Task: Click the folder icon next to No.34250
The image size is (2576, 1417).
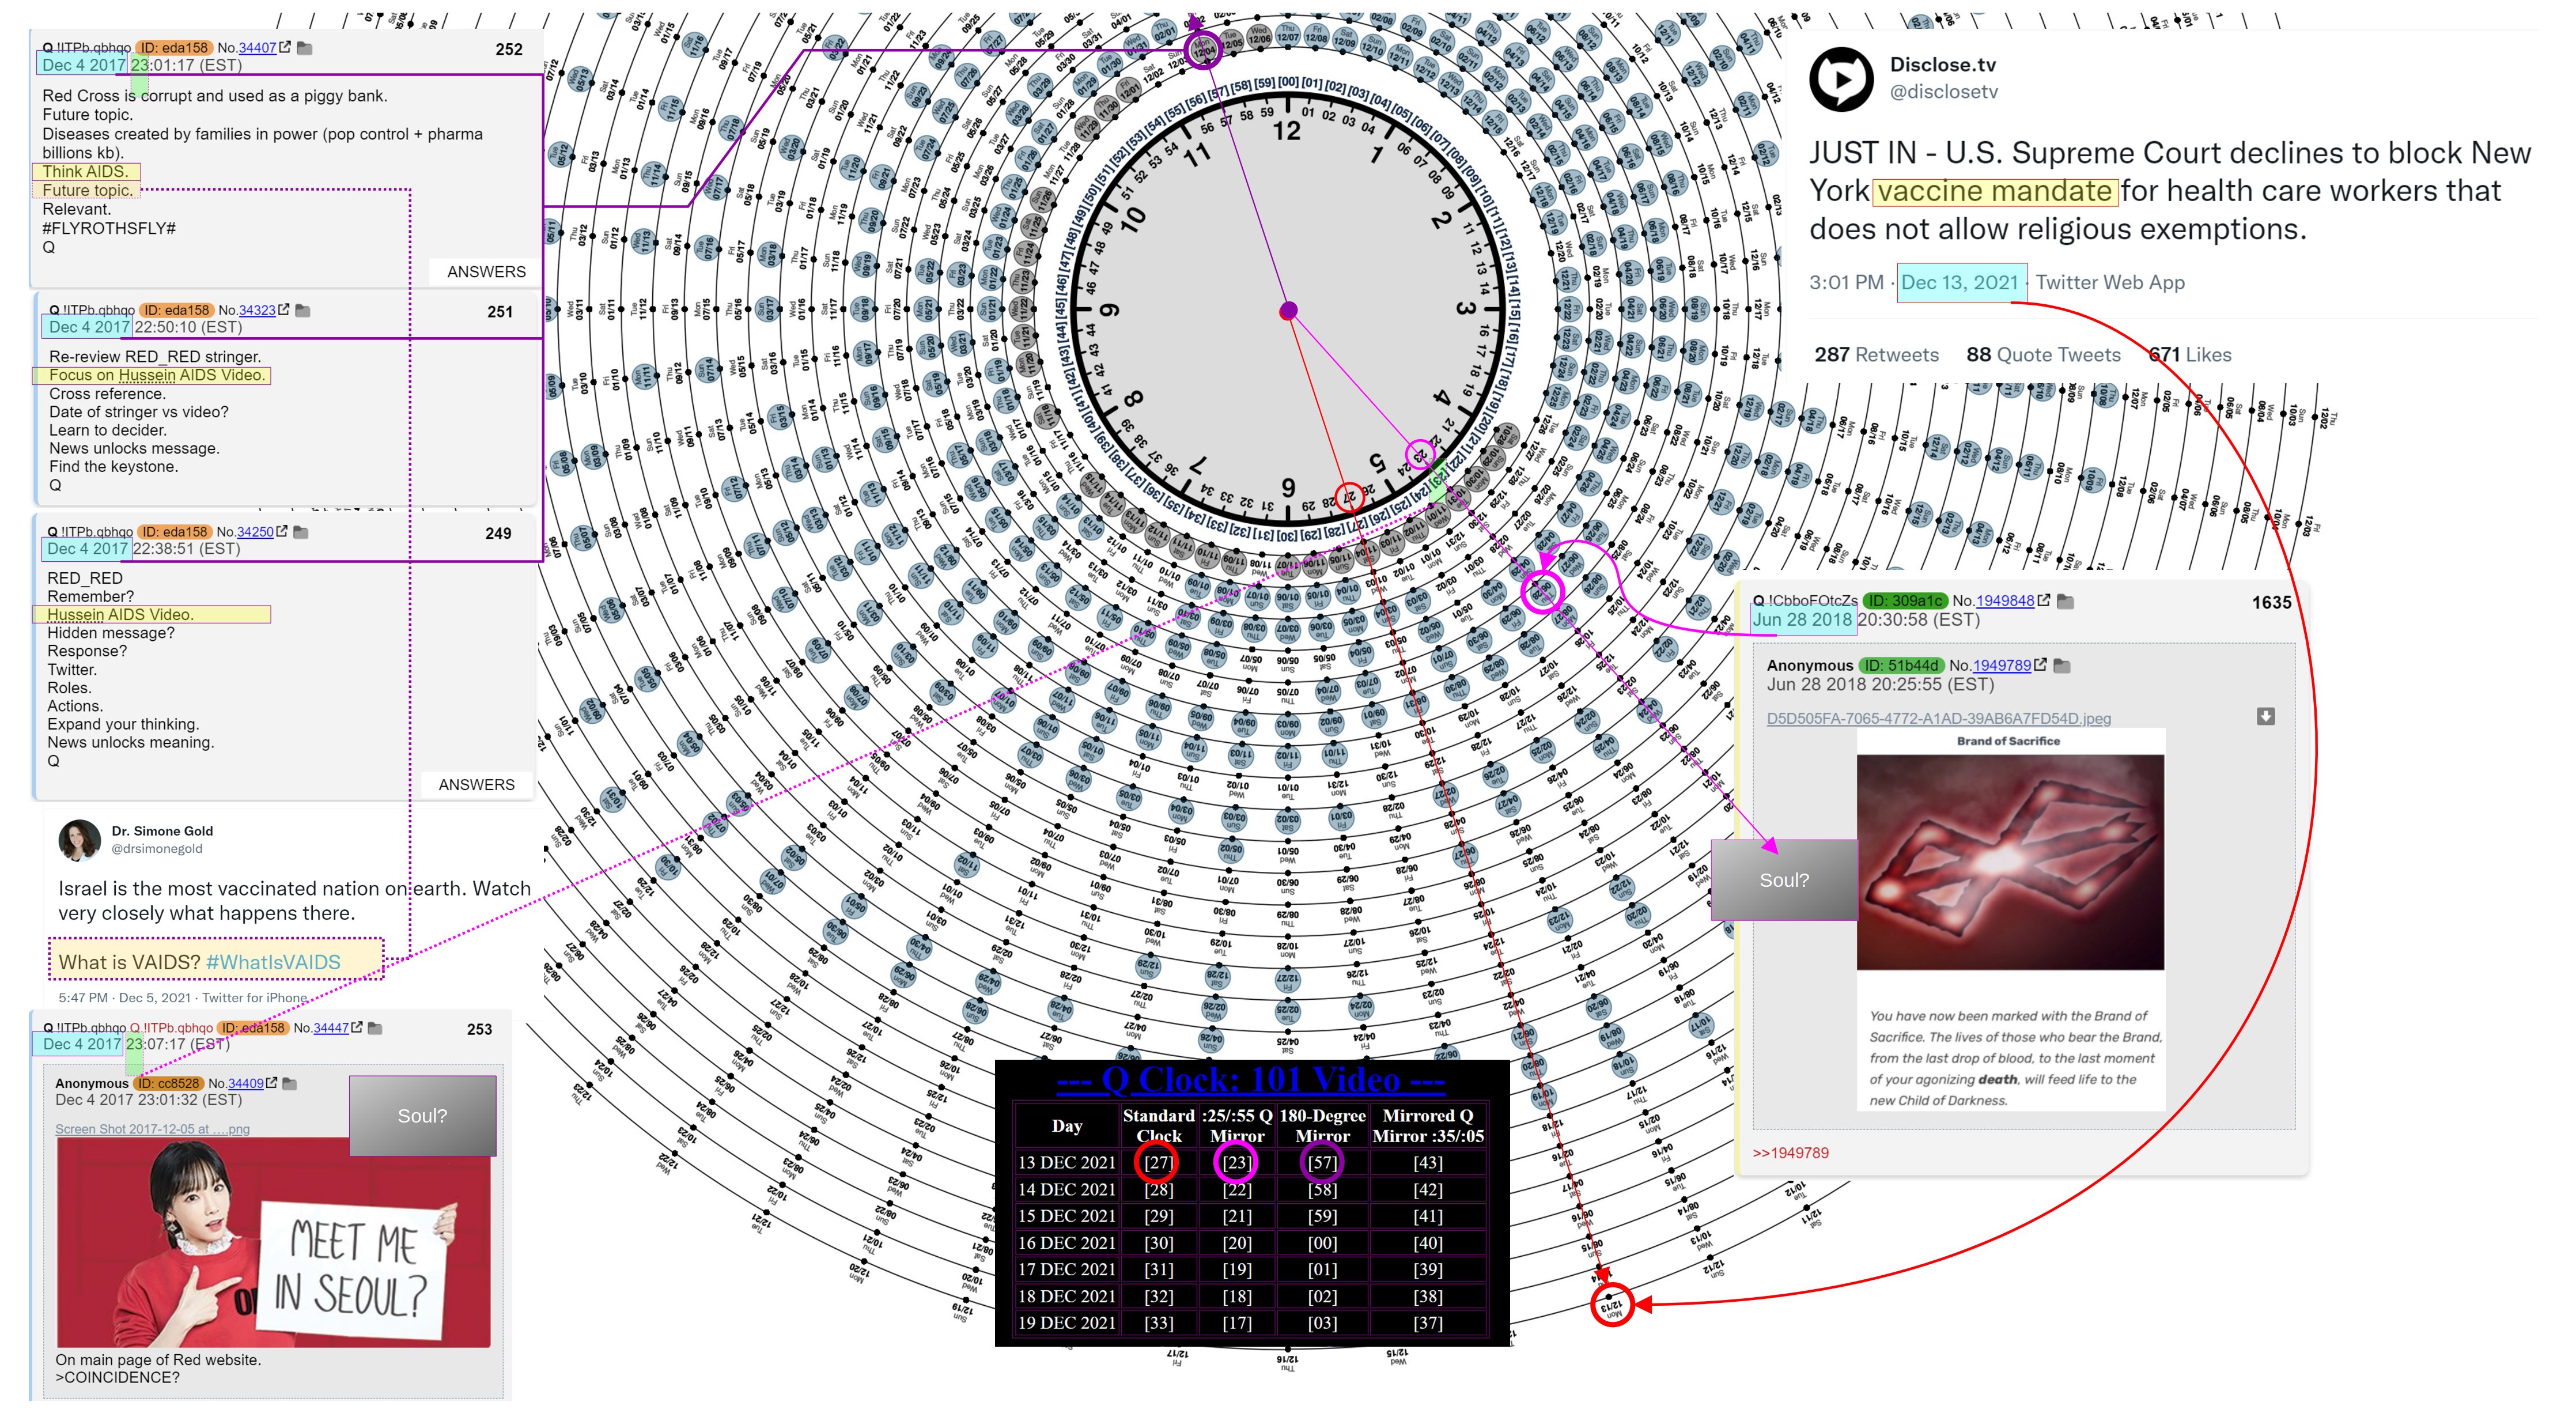Action: tap(301, 531)
